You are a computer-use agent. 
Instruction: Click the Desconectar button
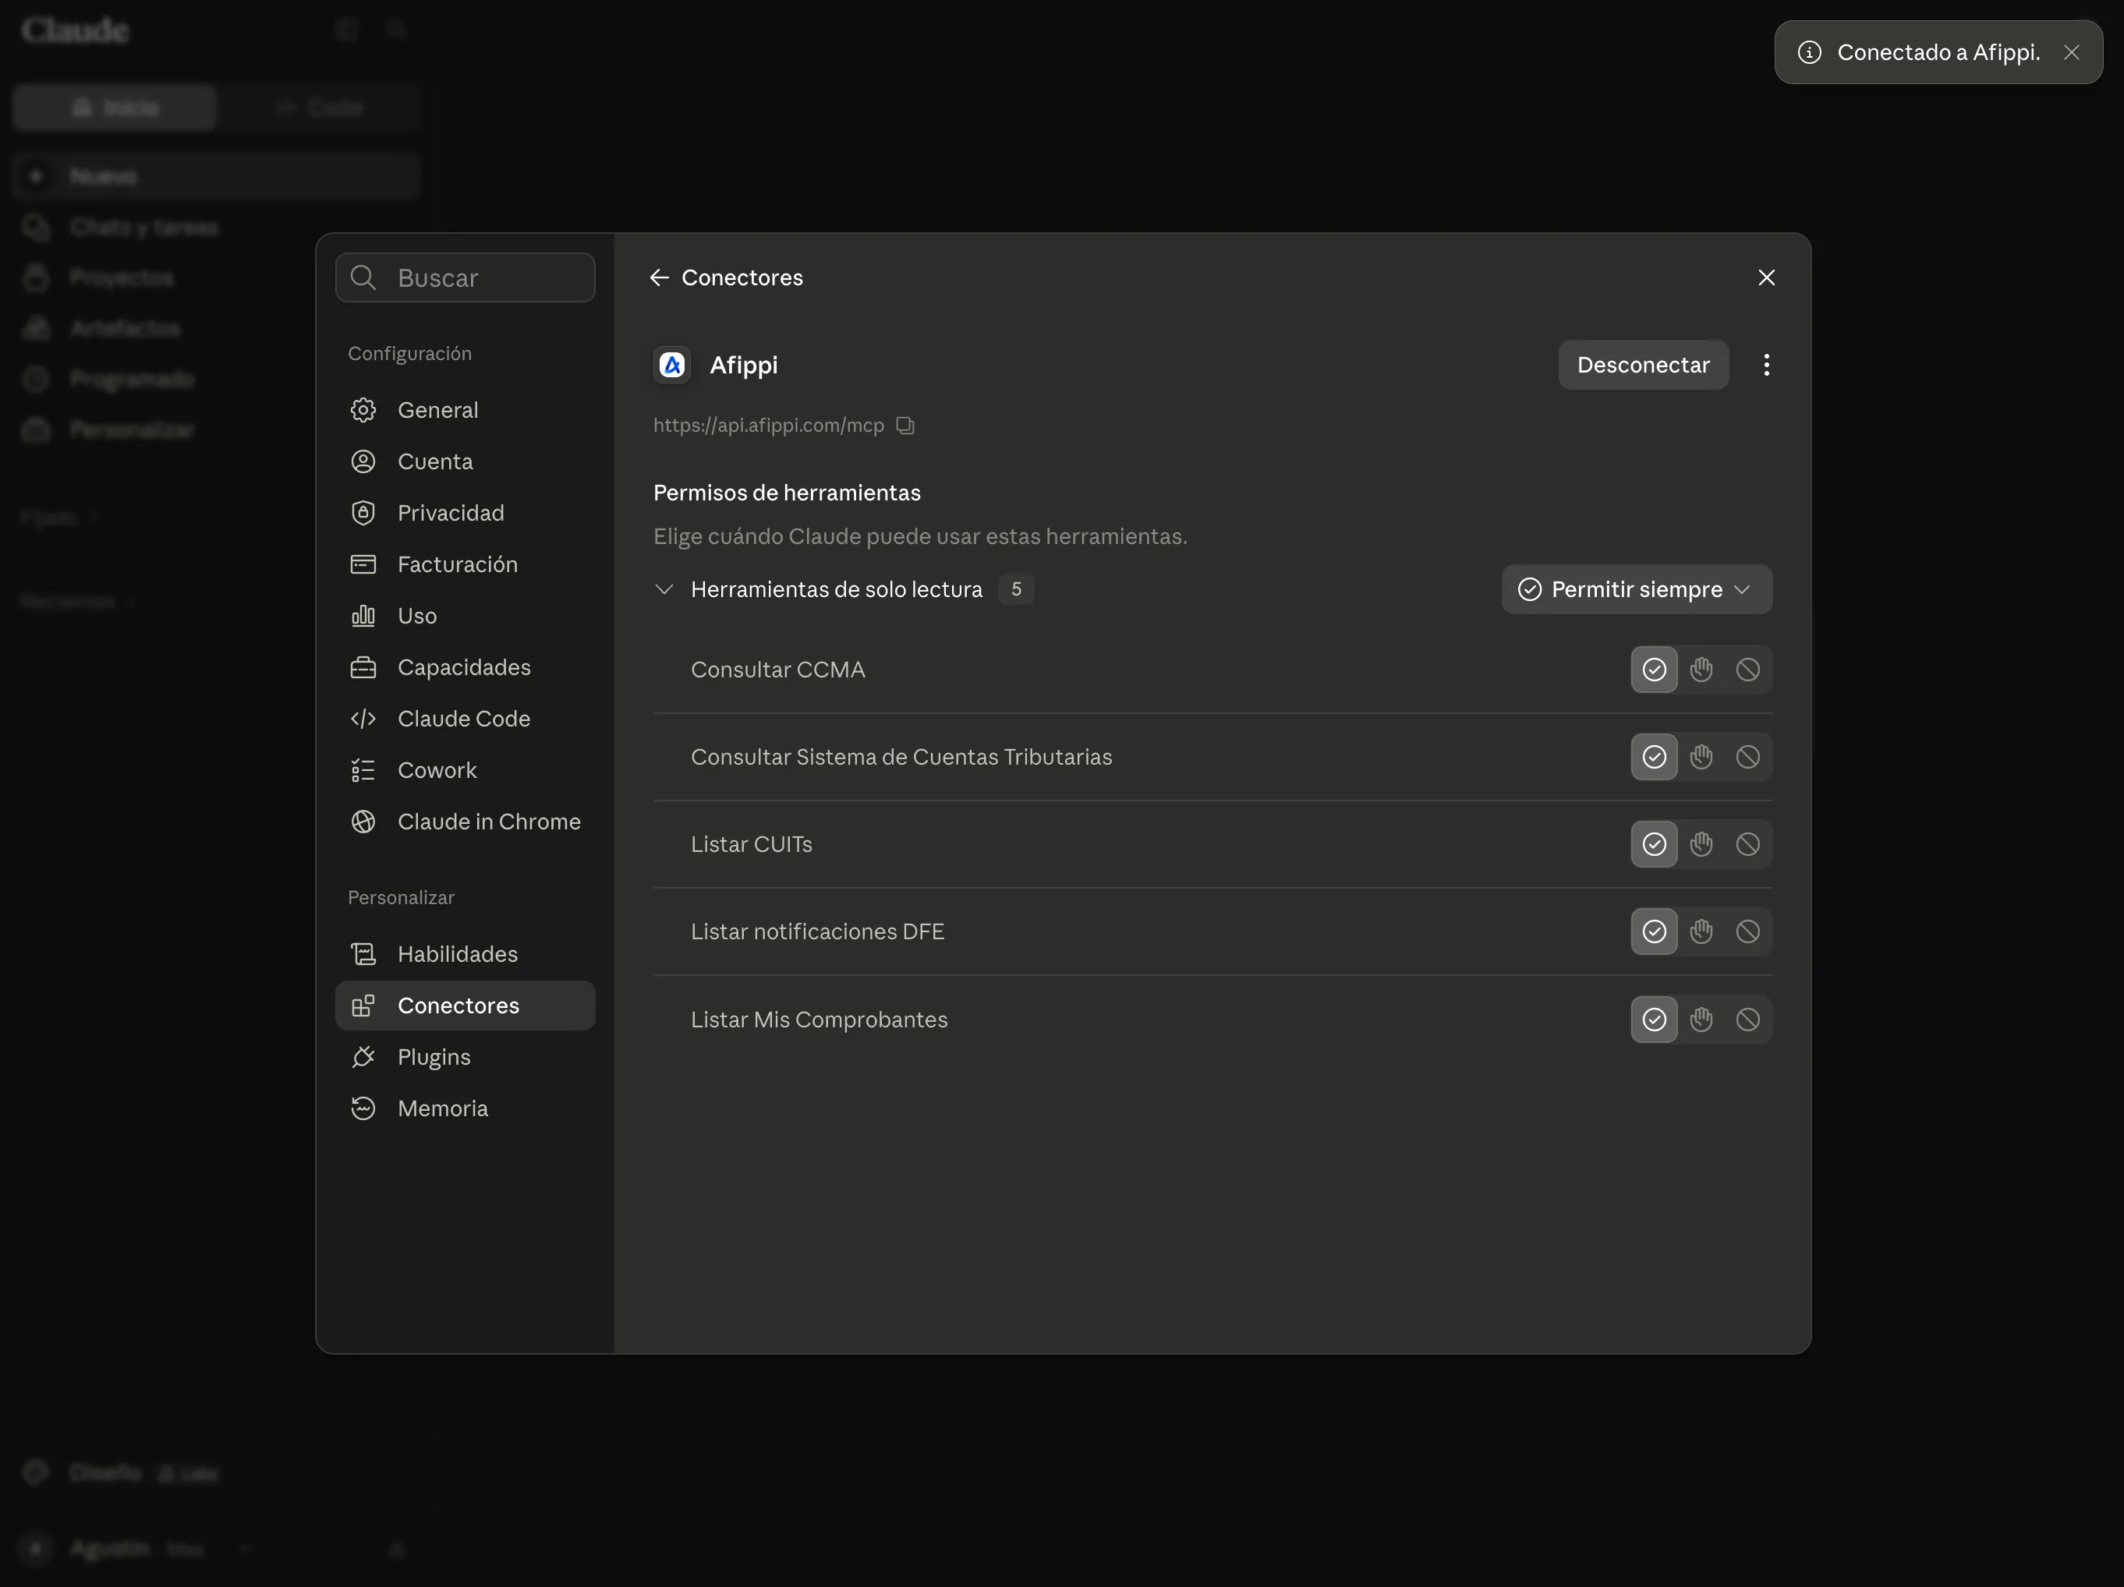(1643, 365)
